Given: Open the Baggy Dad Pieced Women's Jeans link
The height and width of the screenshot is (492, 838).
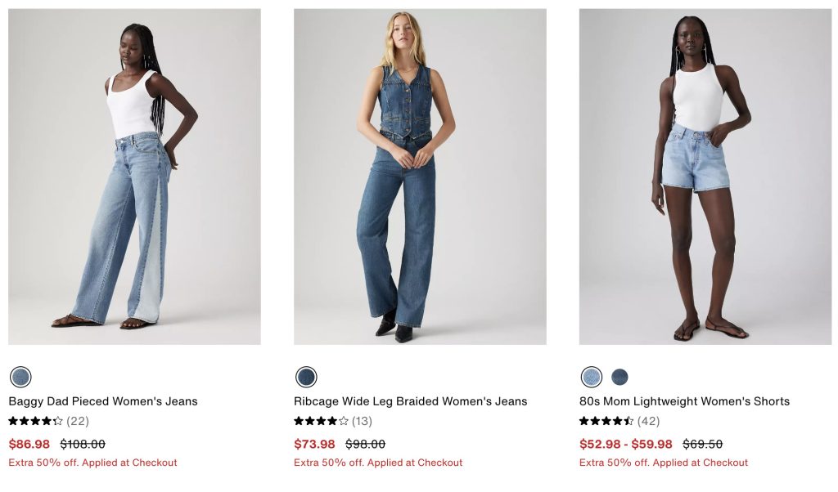Looking at the screenshot, I should [x=103, y=401].
